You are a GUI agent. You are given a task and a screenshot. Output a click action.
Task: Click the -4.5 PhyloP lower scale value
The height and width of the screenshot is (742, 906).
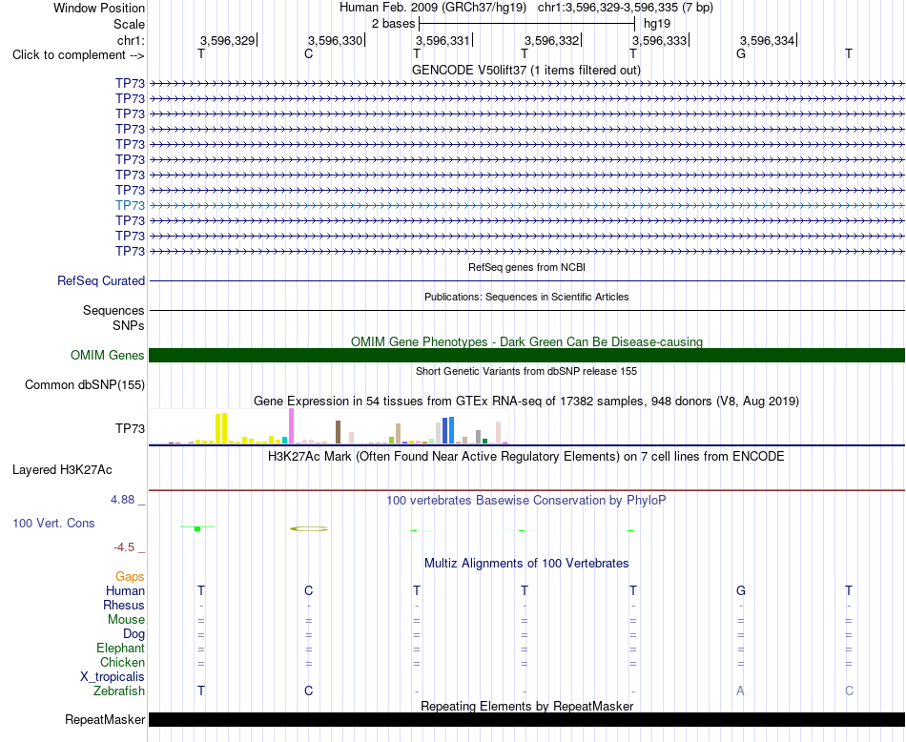(x=124, y=547)
